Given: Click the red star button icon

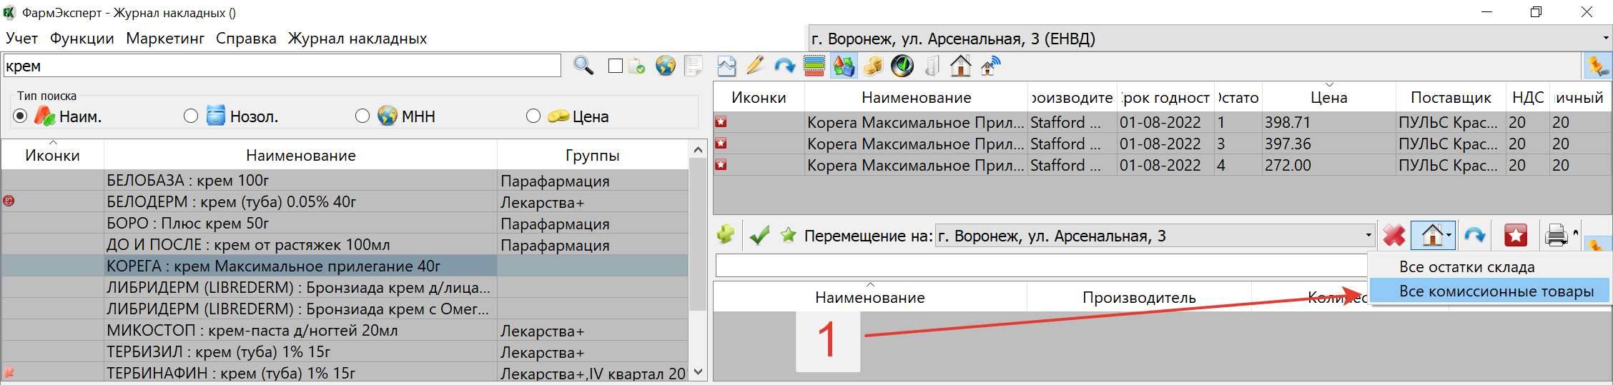Looking at the screenshot, I should tap(1515, 236).
